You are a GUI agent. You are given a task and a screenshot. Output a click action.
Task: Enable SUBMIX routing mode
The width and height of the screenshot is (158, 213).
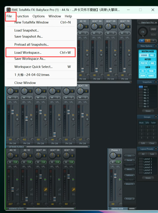click(144, 55)
